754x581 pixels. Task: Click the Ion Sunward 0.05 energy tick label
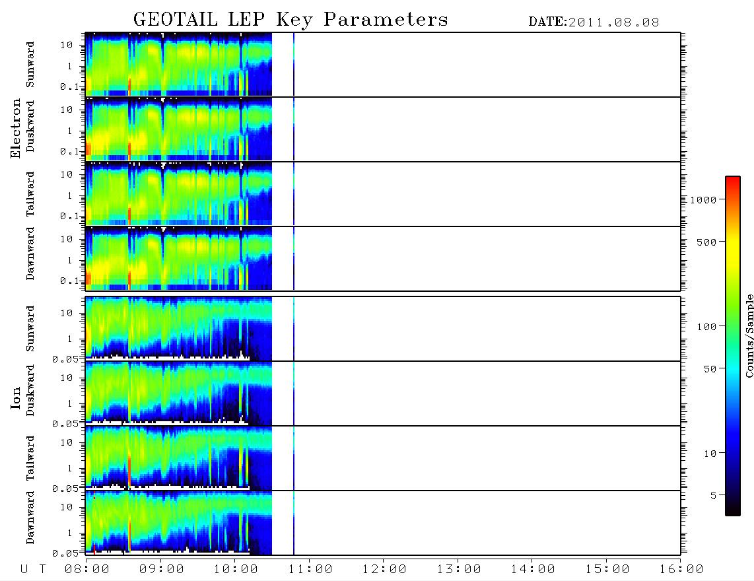tap(65, 359)
